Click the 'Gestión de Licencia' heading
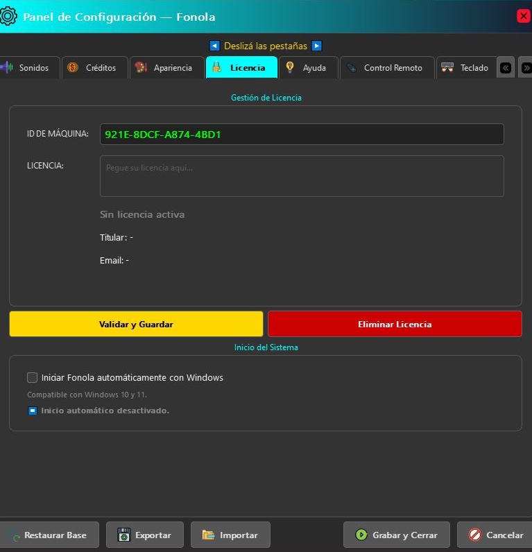The height and width of the screenshot is (552, 532). (266, 98)
